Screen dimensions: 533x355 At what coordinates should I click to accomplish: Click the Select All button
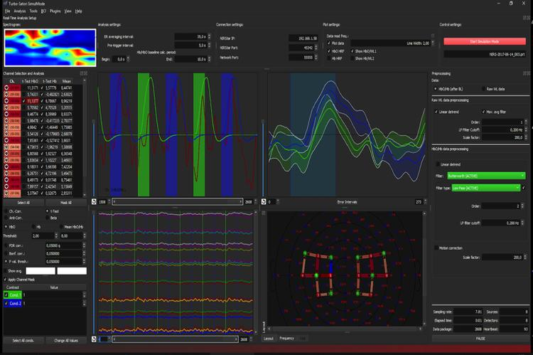point(22,203)
